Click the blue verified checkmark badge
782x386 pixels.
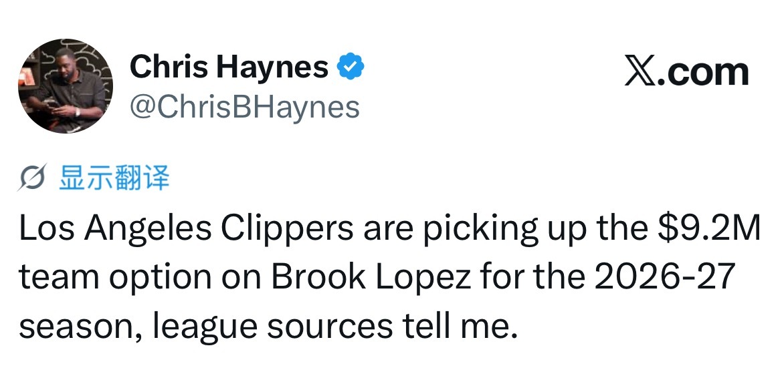click(x=351, y=67)
